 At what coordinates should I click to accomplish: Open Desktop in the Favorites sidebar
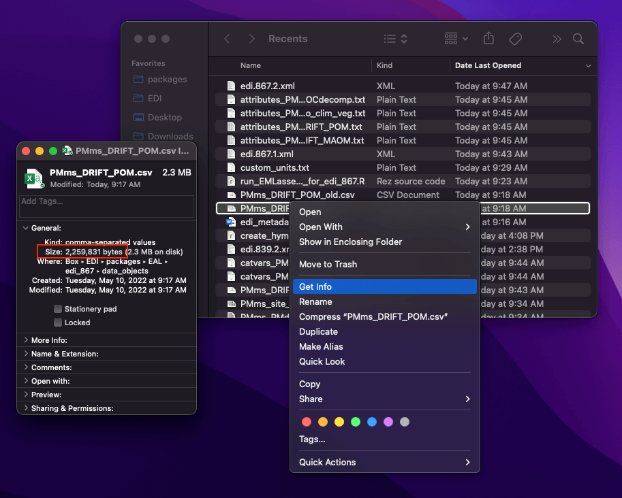pos(157,117)
